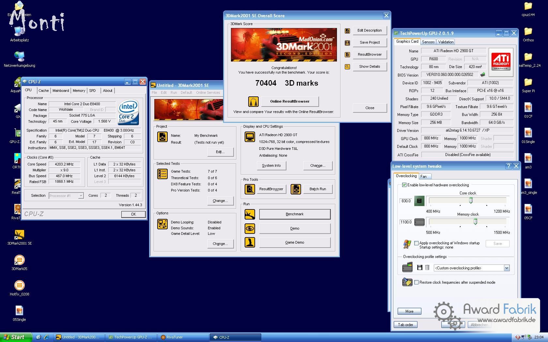
Task: Click the Online ResultBrowser trees icon
Action: click(253, 102)
